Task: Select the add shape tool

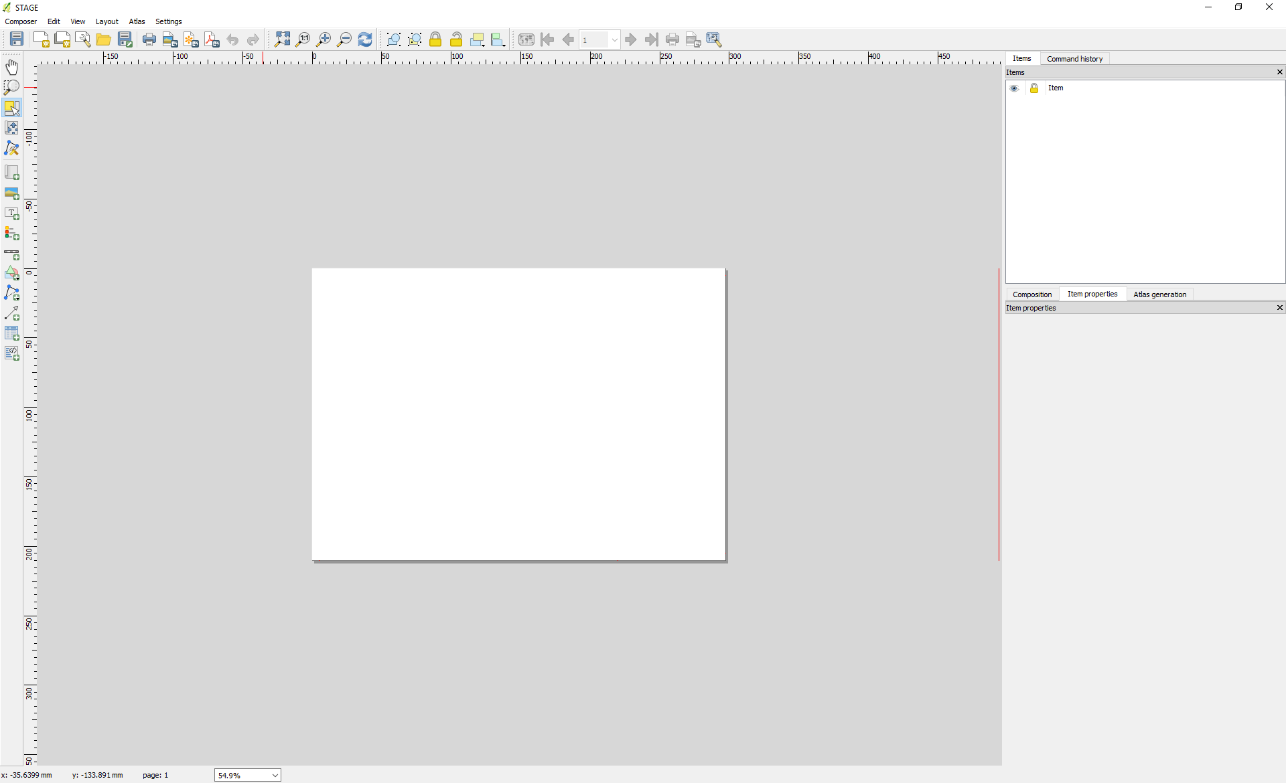Action: 13,272
